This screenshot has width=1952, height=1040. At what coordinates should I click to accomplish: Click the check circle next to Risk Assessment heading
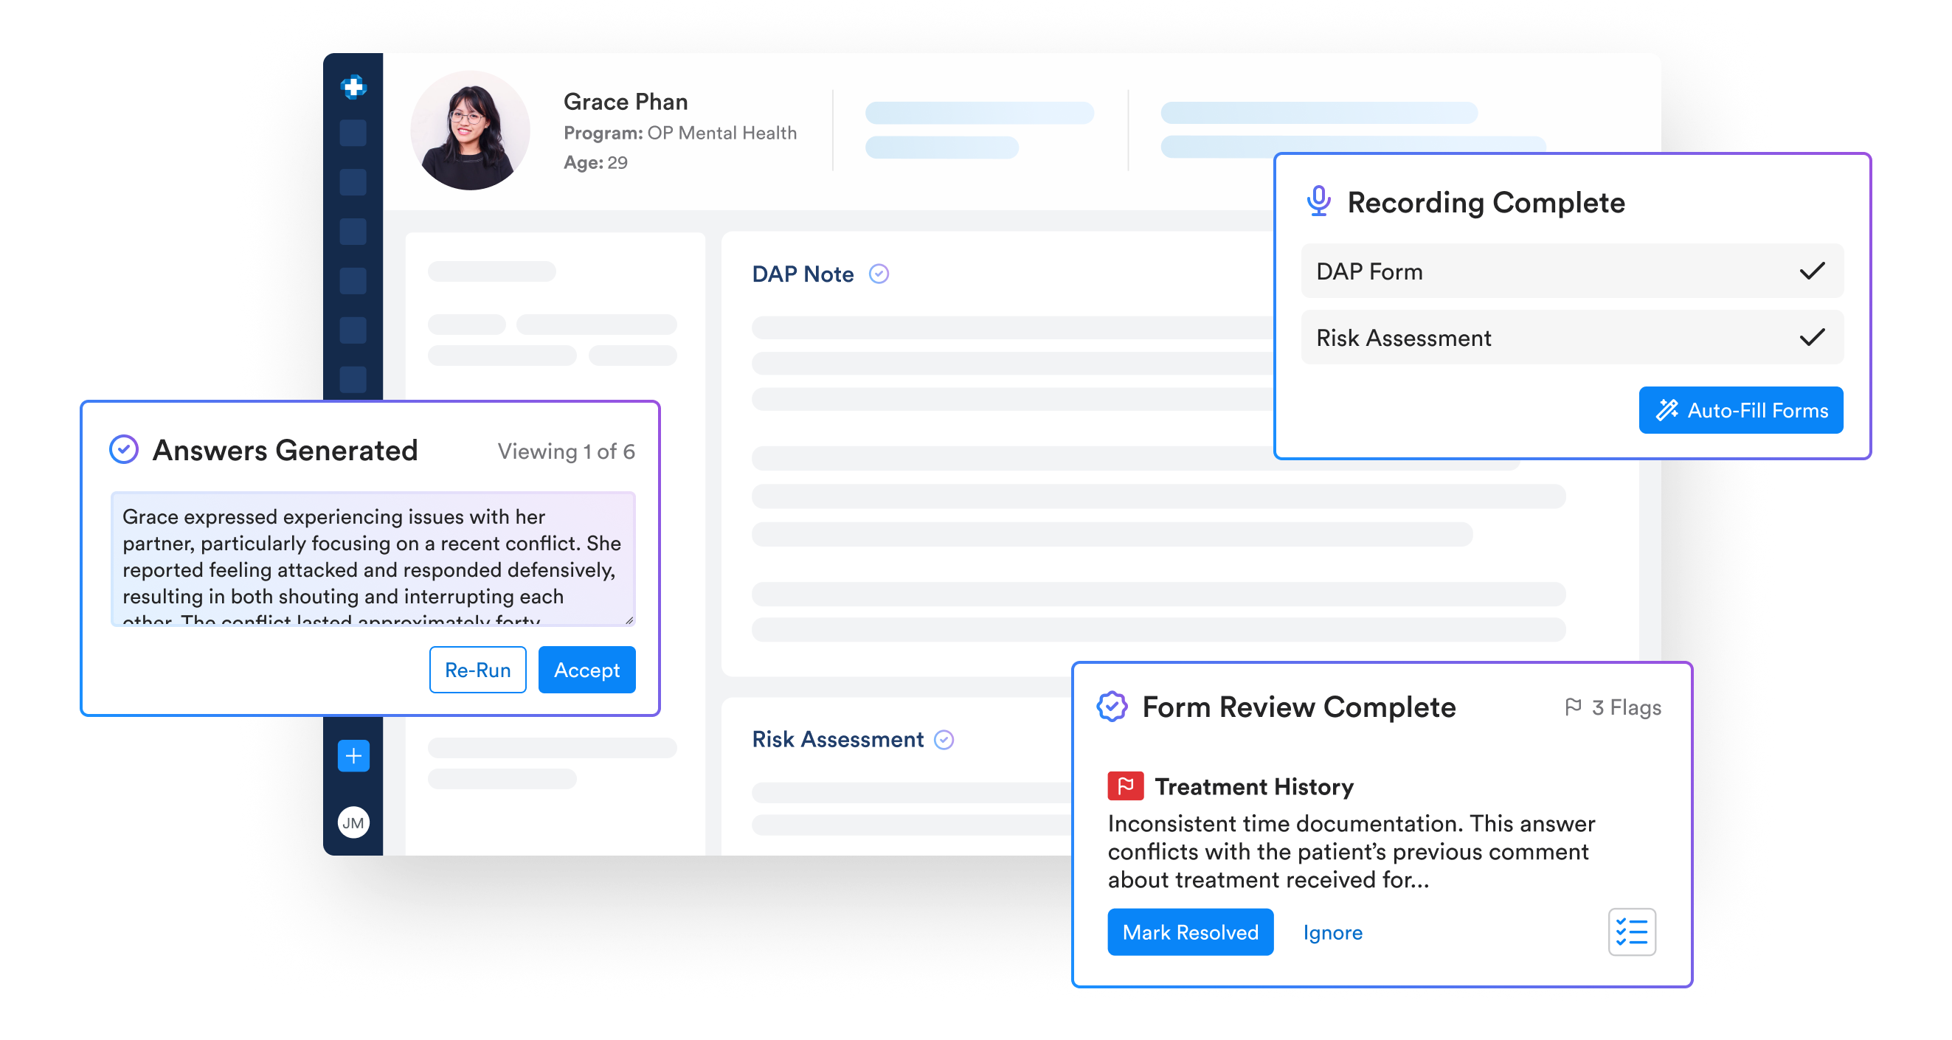[944, 739]
